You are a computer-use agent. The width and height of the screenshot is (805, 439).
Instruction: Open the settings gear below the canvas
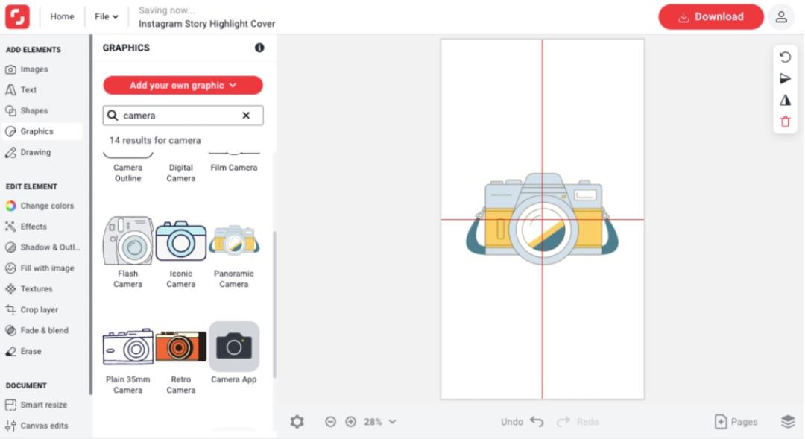[x=297, y=422]
